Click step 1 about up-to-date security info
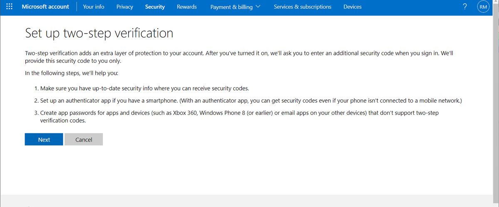The width and height of the screenshot is (499, 207). pos(144,89)
